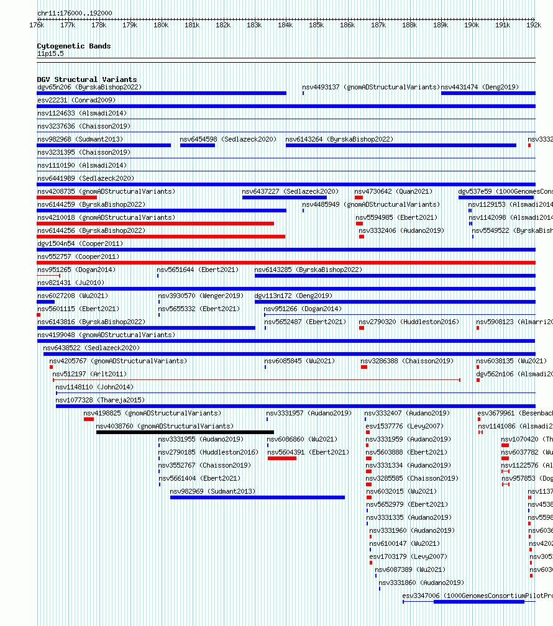Click the nsv6143285 (ByrskaBishop2022) blue bar
This screenshot has width=553, height=626.
tap(395, 276)
